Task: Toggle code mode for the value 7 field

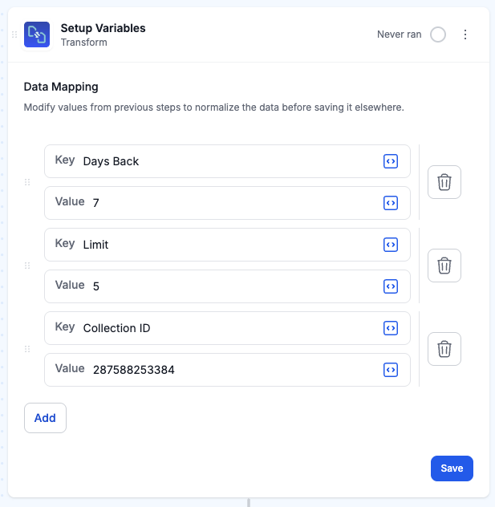Action: (x=391, y=203)
